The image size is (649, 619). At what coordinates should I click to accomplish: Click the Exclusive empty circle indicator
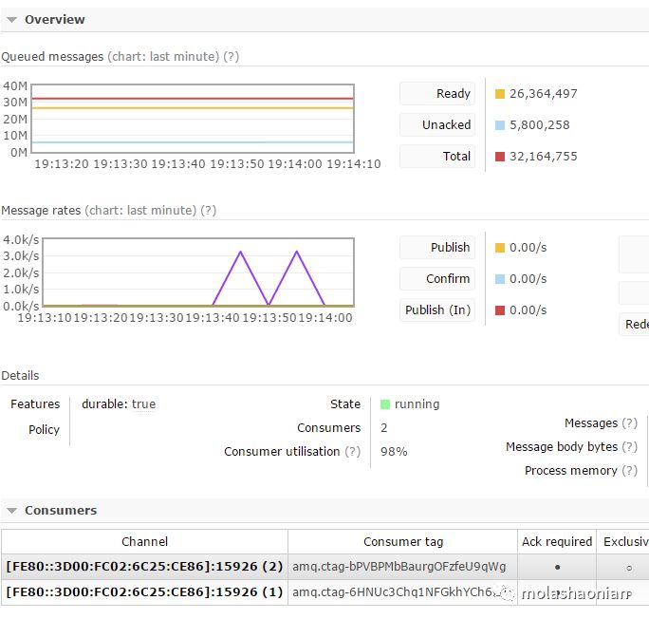pyautogui.click(x=629, y=568)
